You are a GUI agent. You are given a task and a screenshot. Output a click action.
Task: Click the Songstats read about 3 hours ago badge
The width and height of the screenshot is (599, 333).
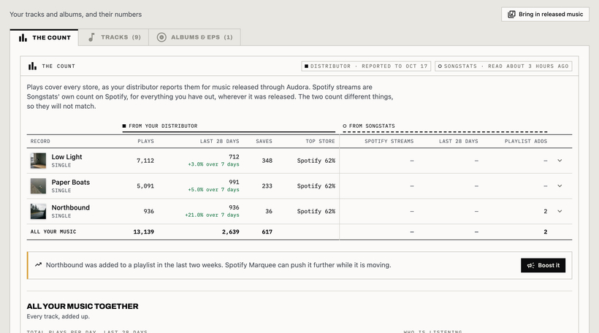click(x=503, y=66)
